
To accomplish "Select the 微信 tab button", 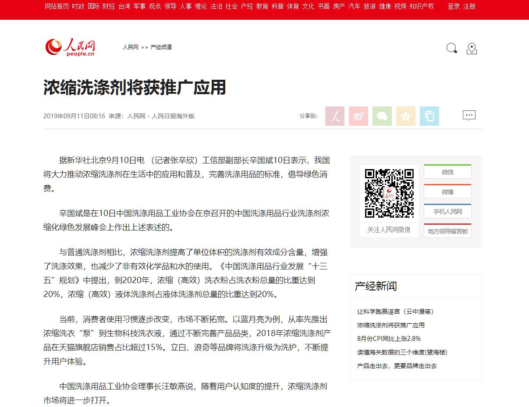I will click(x=447, y=172).
